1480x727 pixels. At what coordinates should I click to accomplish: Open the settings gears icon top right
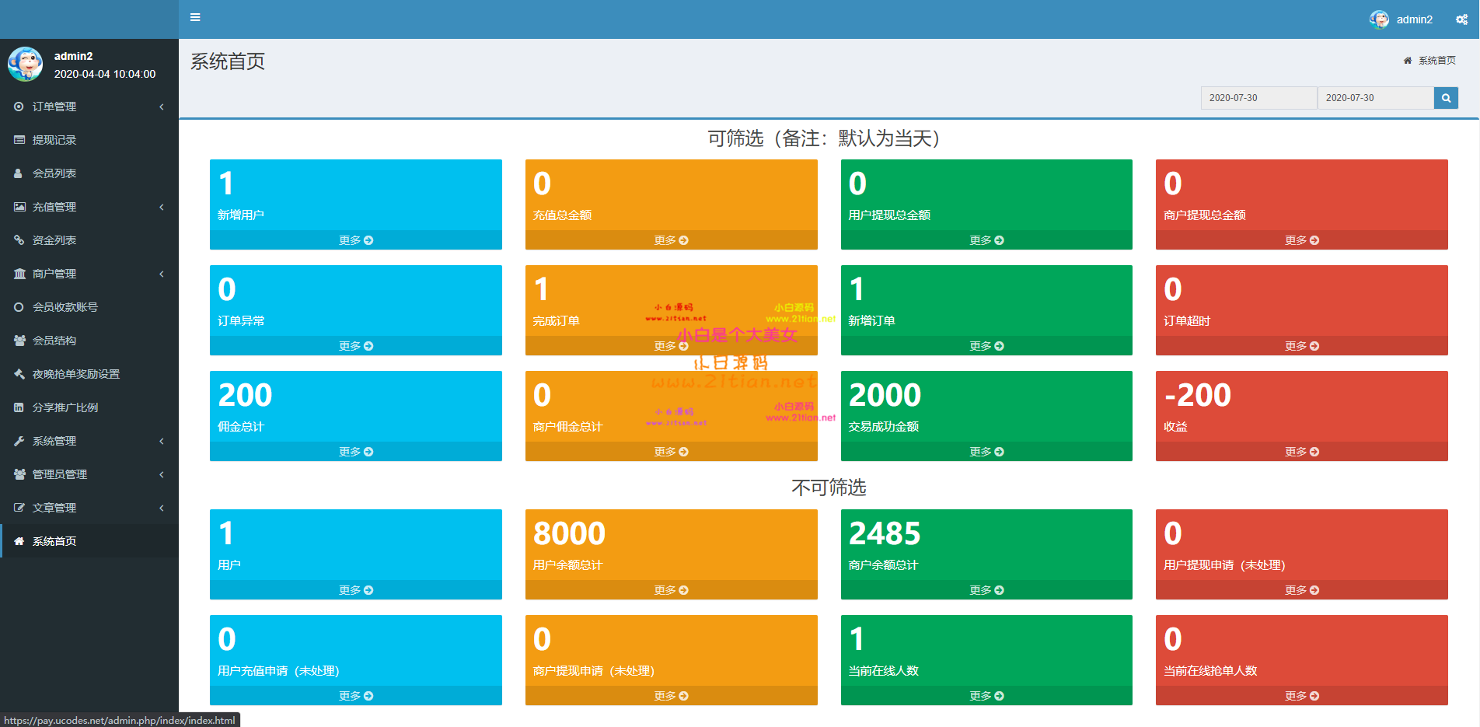tap(1461, 19)
